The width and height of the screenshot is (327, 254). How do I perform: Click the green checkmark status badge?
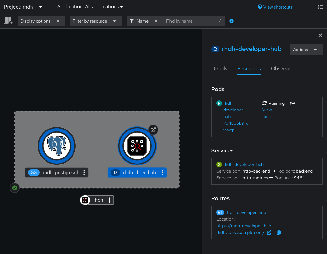click(15, 188)
